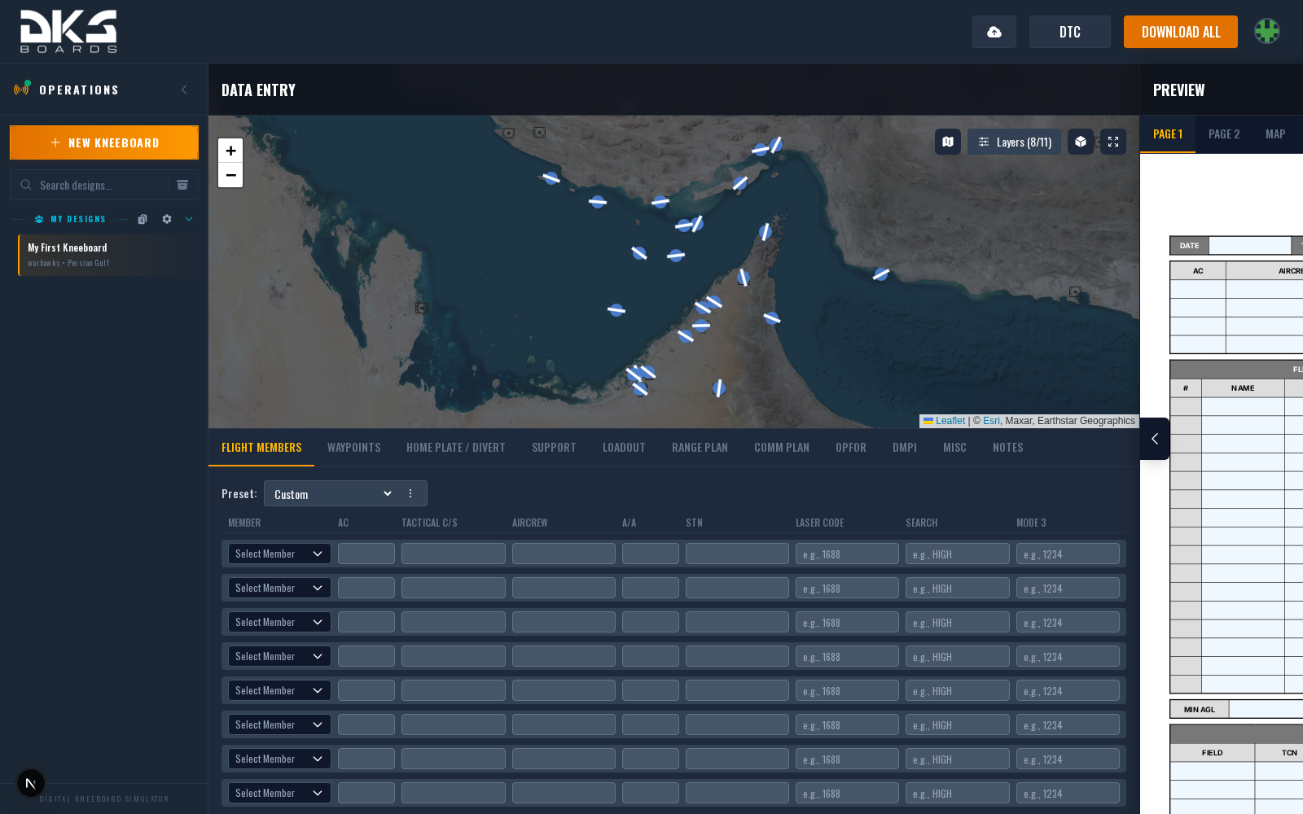1303x814 pixels.
Task: Click first row AC input field
Action: (x=366, y=554)
